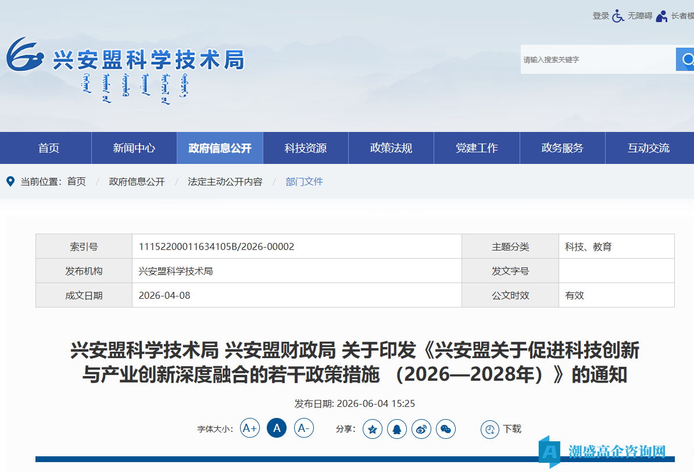Increase font size with A+ button
Viewport: 694px width, 472px height.
click(x=249, y=428)
